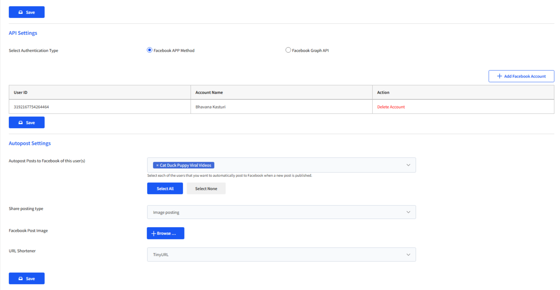This screenshot has height=290, width=560.
Task: Remove the Cat Duck Puppy Viral Videos tag
Action: point(157,165)
